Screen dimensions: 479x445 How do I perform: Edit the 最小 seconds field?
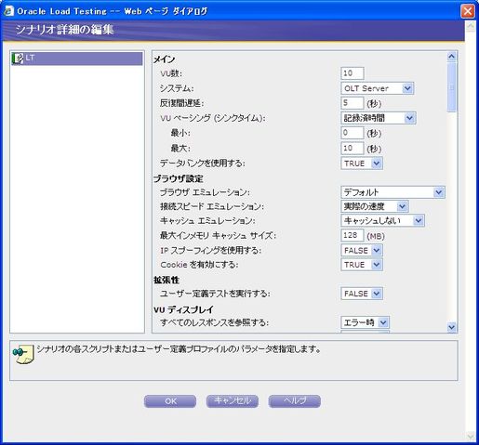point(352,133)
